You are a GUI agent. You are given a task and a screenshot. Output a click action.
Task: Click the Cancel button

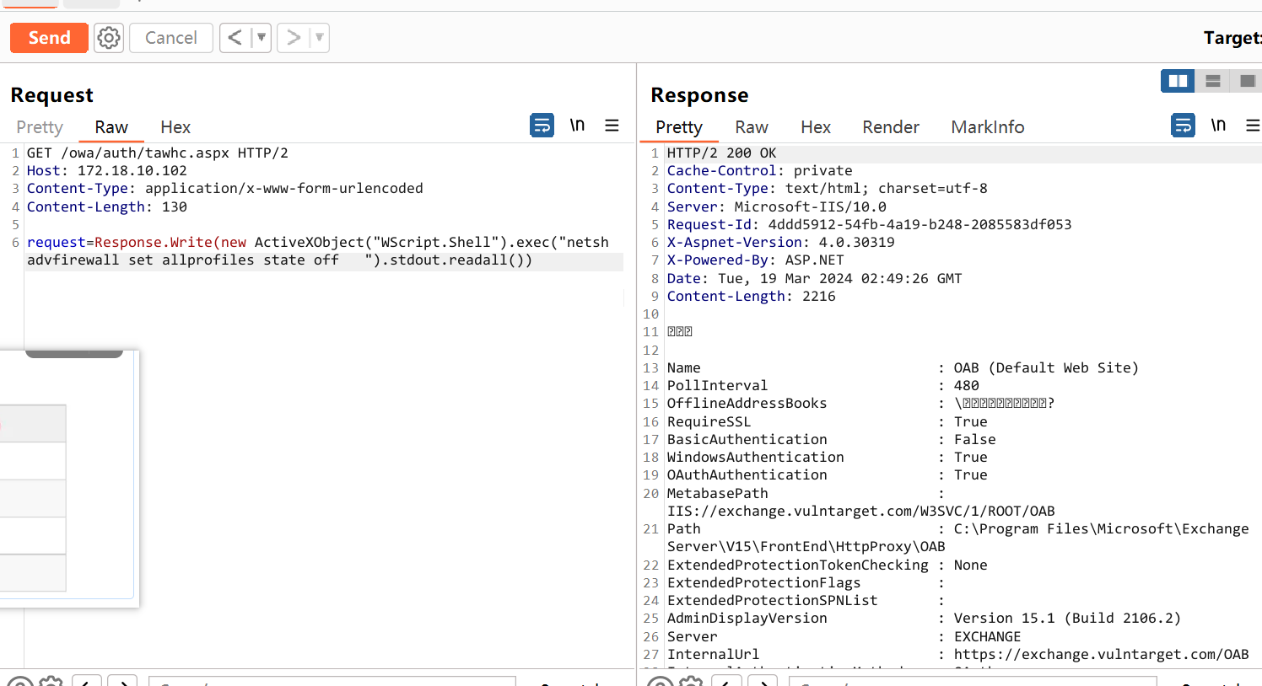[x=171, y=38]
